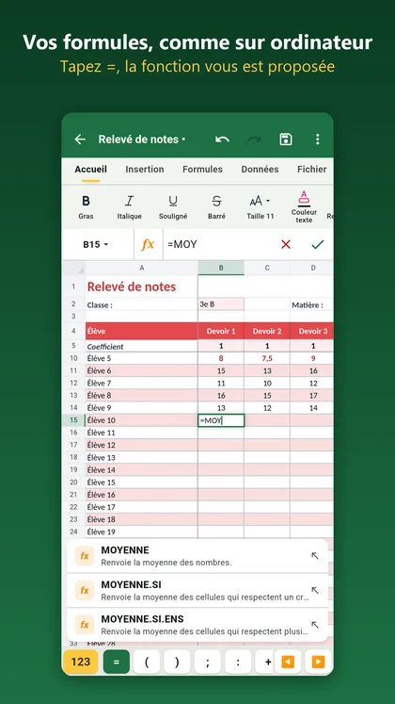The height and width of the screenshot is (704, 395).
Task: Click active cell B15 showing =MOY
Action: click(221, 420)
